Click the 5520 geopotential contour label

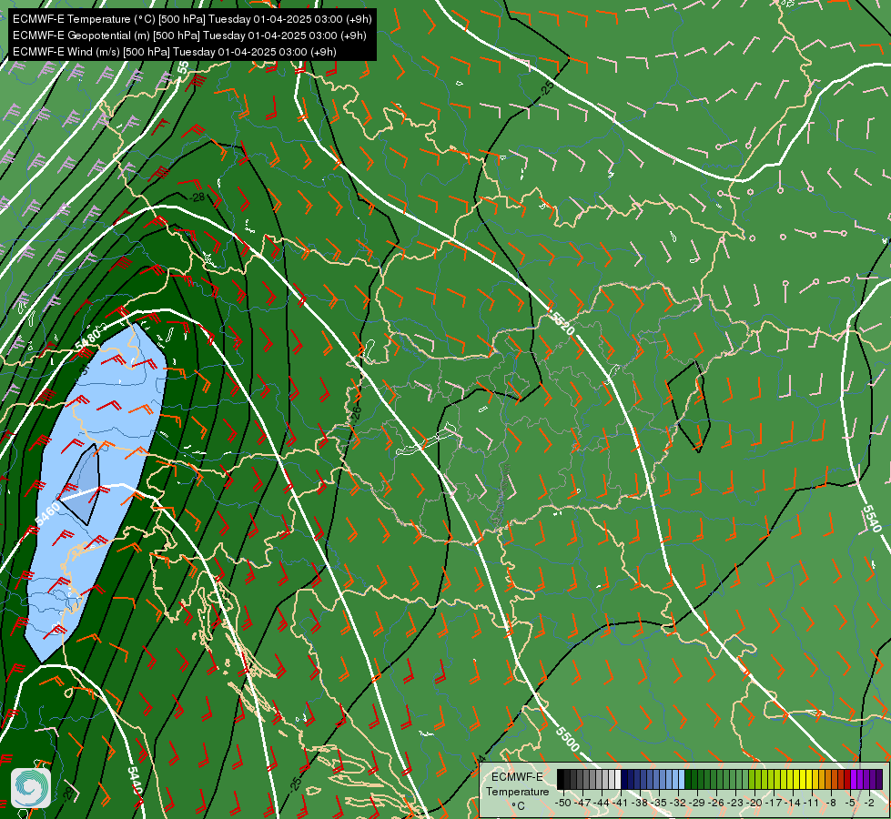(563, 323)
